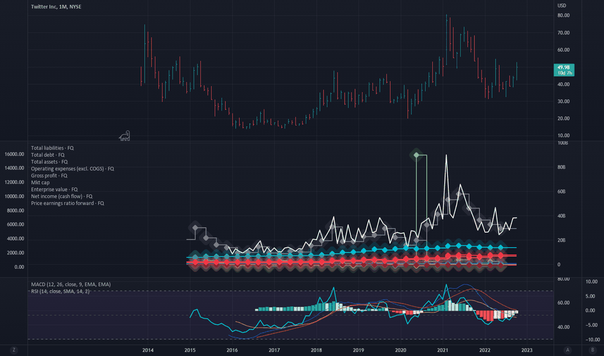The width and height of the screenshot is (604, 356).
Task: Click the 'Twitter Inc, 1M, NYSE' chart title
Action: click(56, 6)
